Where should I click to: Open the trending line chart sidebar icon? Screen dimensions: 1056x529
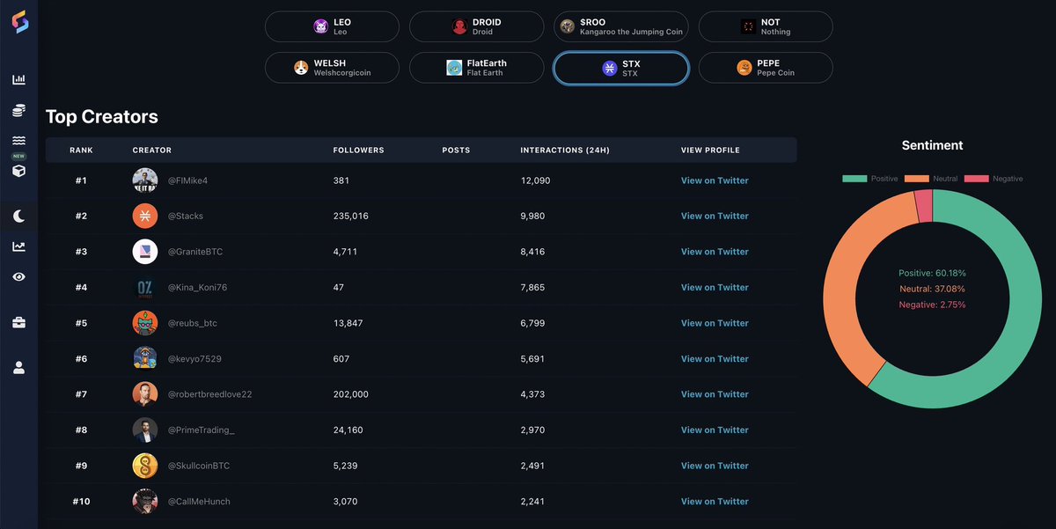pyautogui.click(x=18, y=247)
